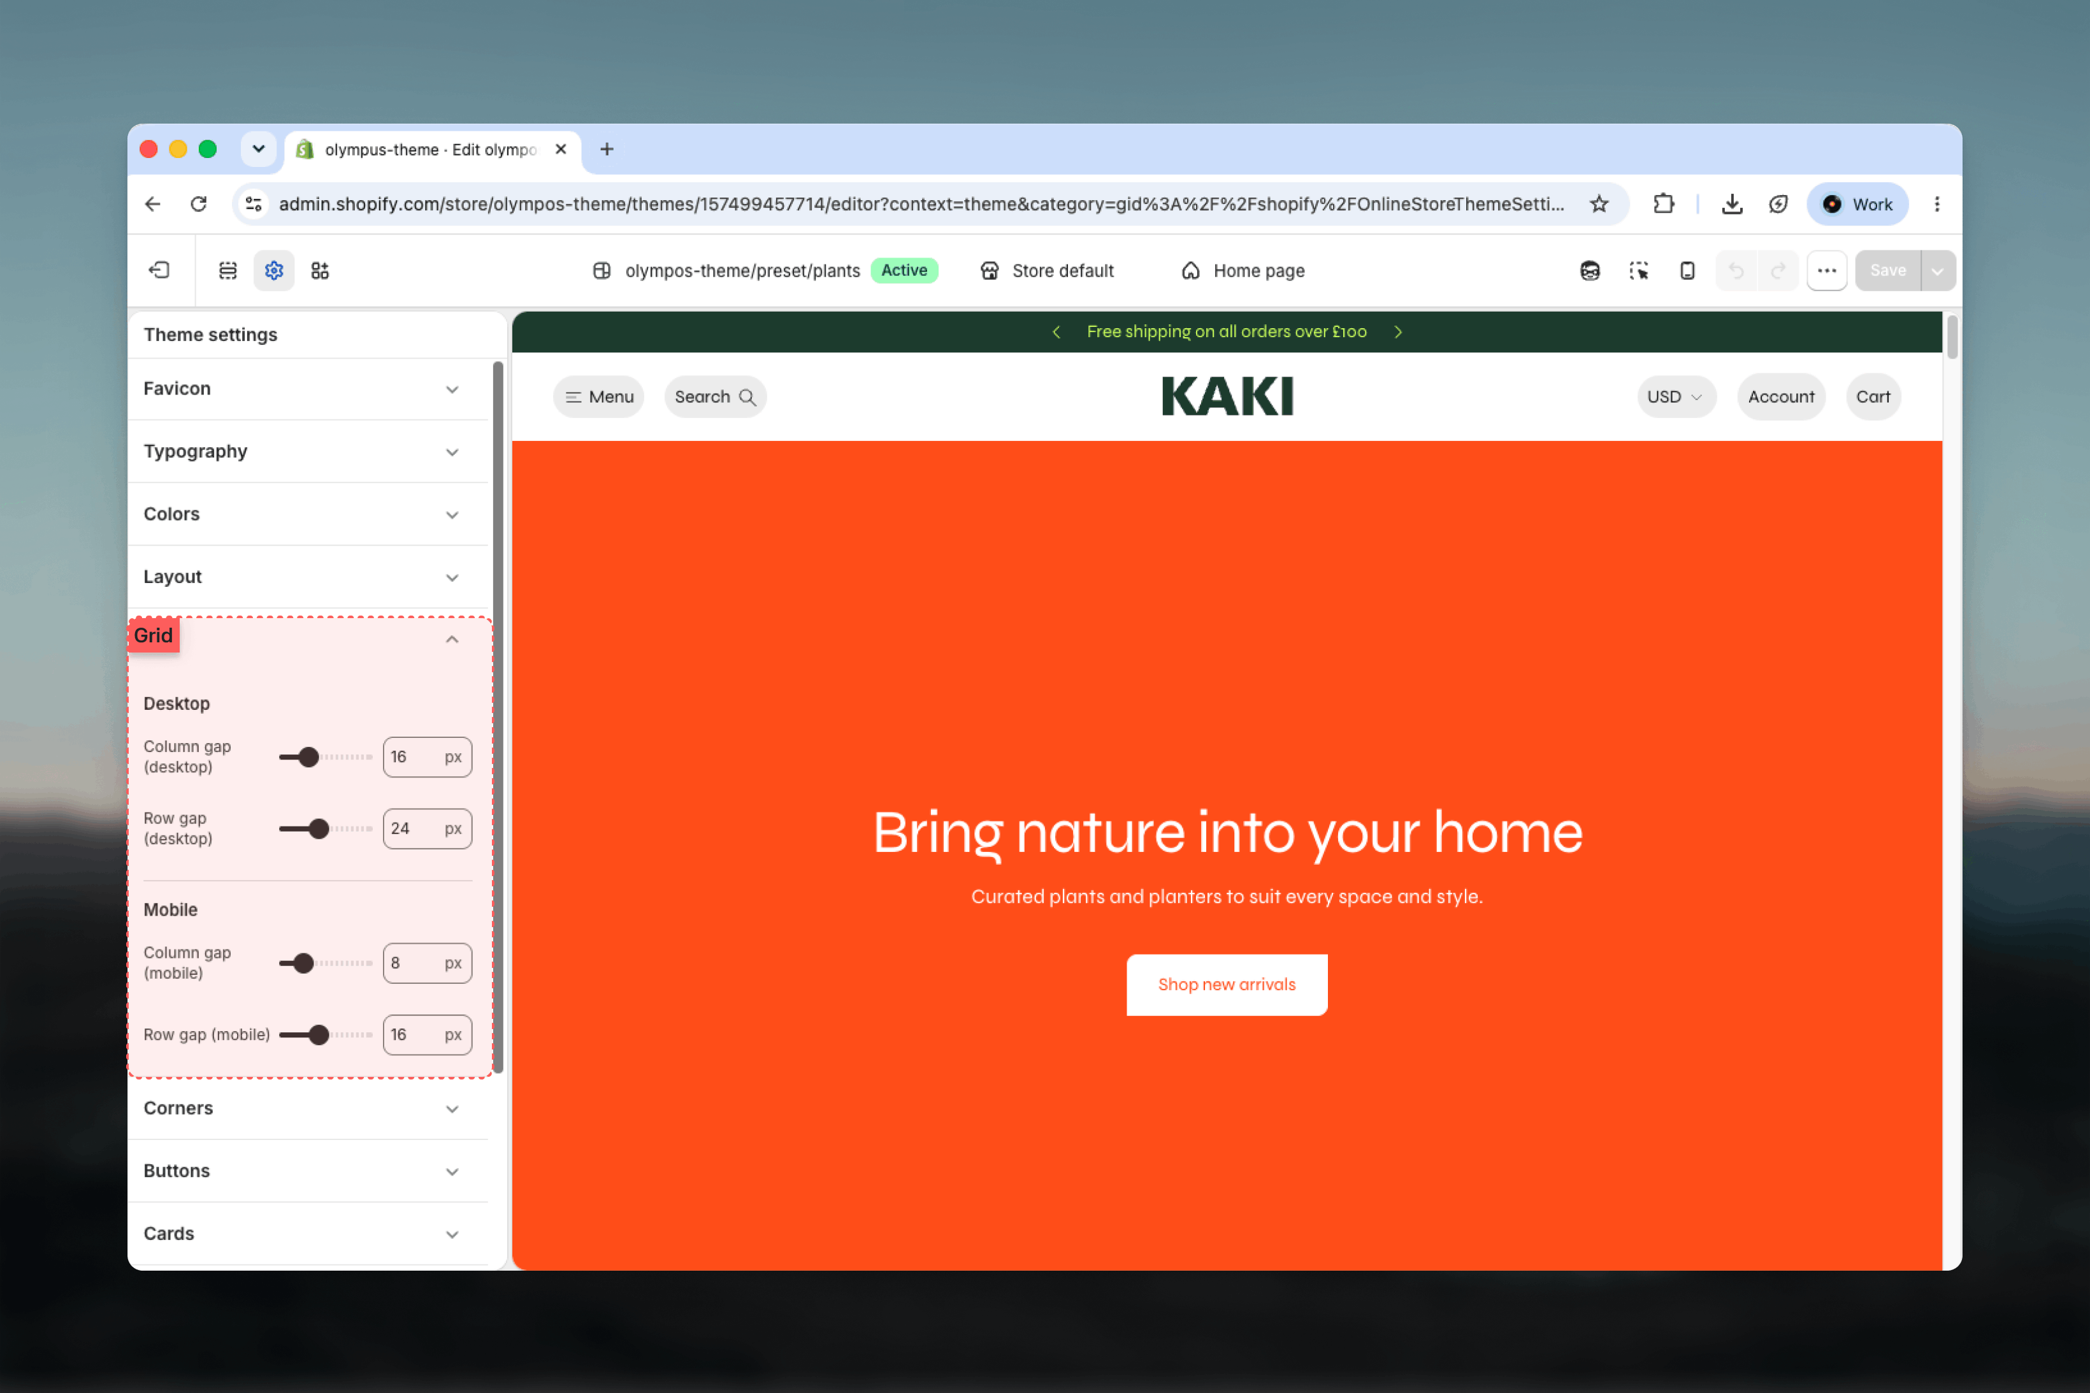Bookmark this page with the star icon
The height and width of the screenshot is (1393, 2090).
[1599, 205]
